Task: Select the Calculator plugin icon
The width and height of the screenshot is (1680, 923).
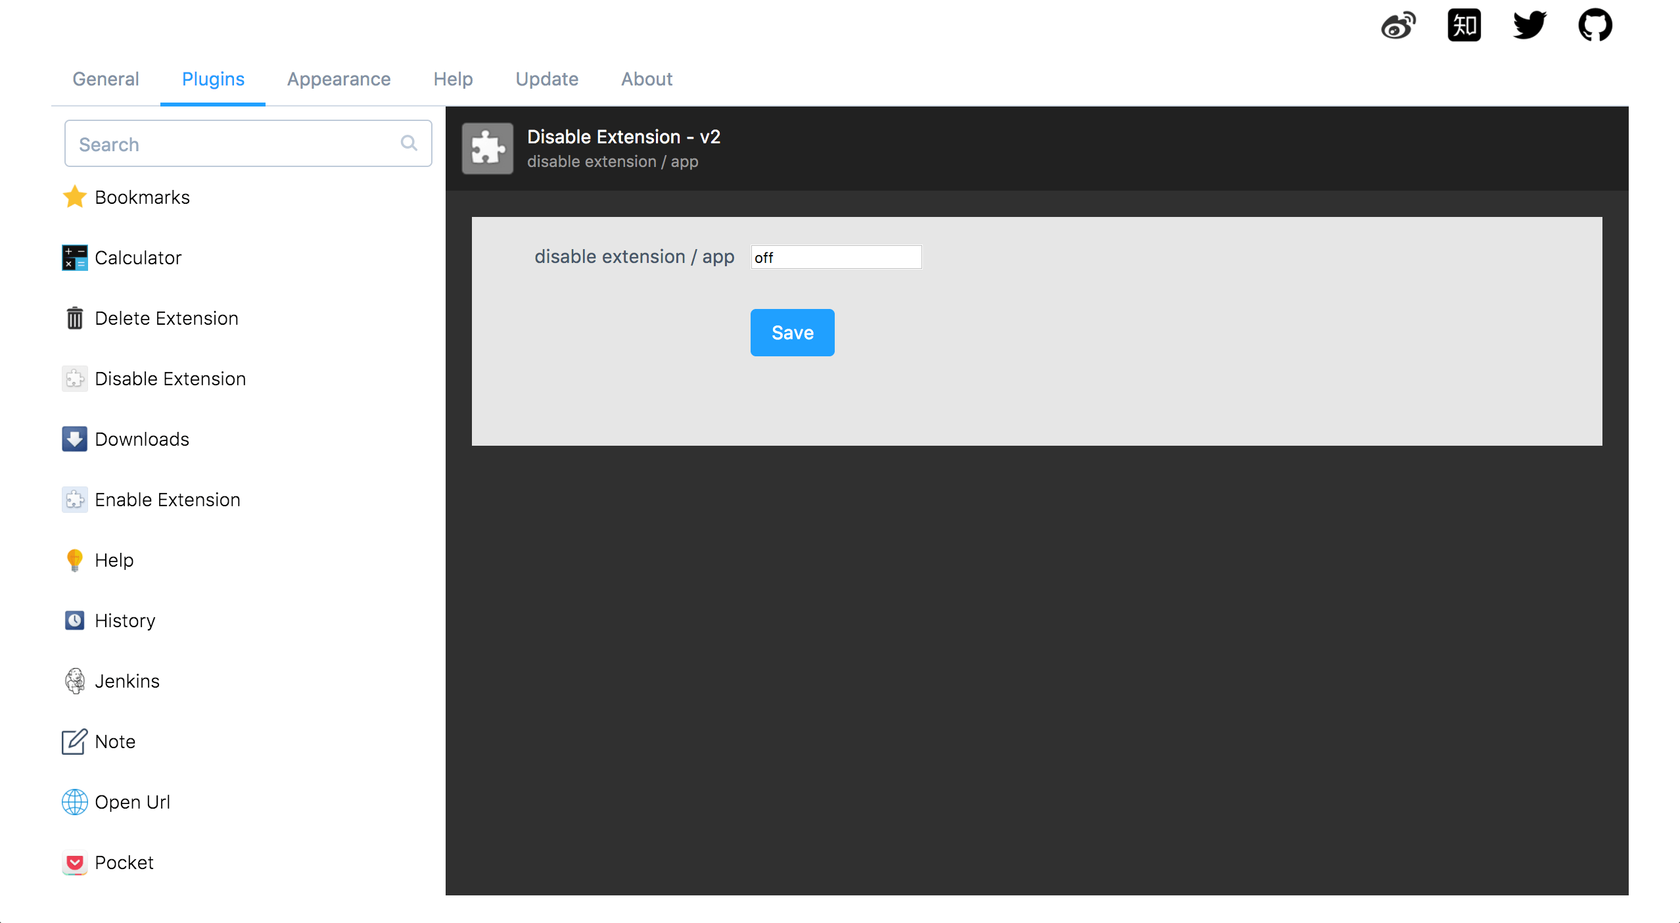Action: (75, 258)
